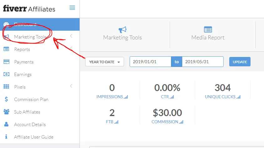Screen dimensions: 264x148
Task: Click the FTB value 2
Action: [112, 113]
